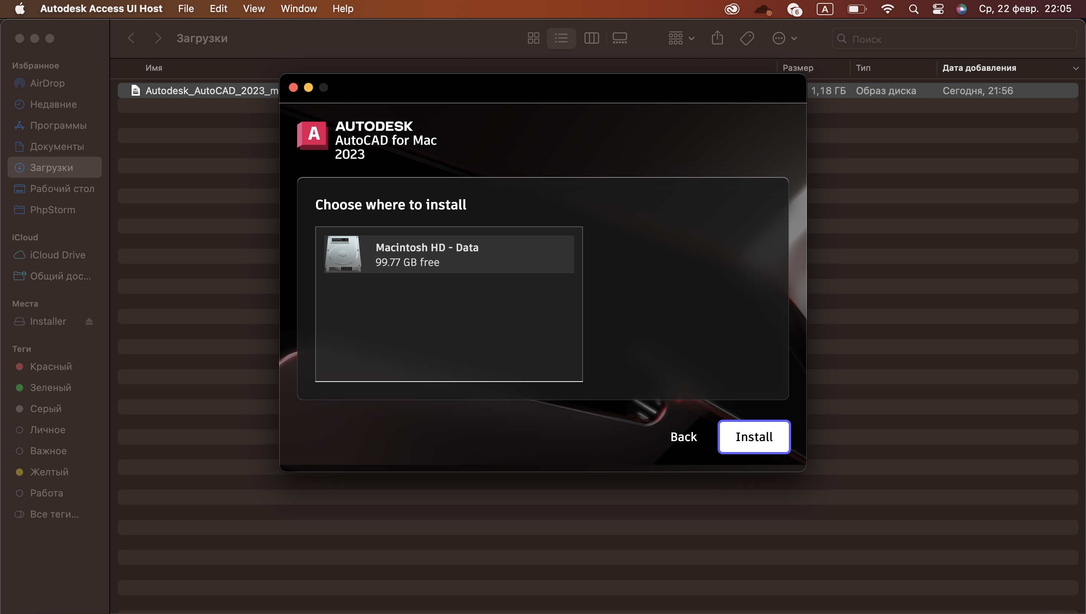Click the Install button
Viewport: 1086px width, 614px height.
pyautogui.click(x=754, y=437)
